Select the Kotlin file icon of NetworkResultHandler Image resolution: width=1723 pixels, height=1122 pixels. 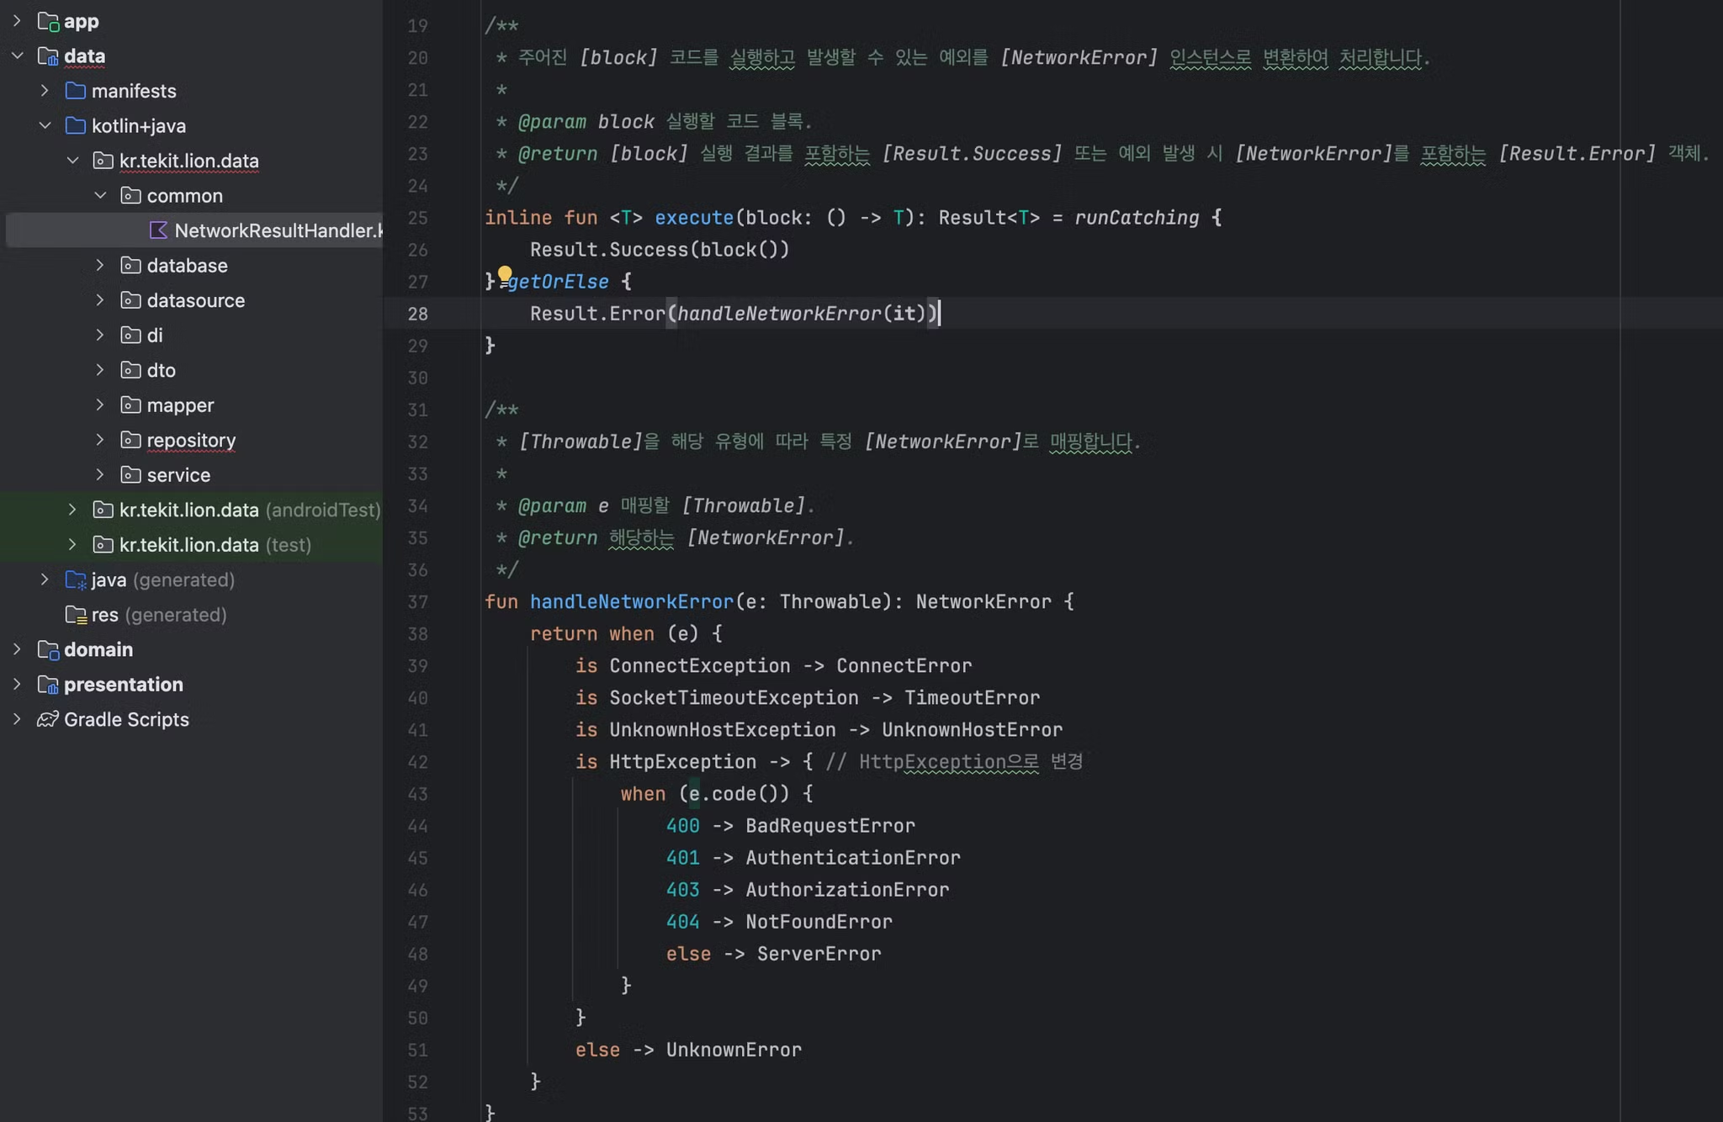pos(158,230)
